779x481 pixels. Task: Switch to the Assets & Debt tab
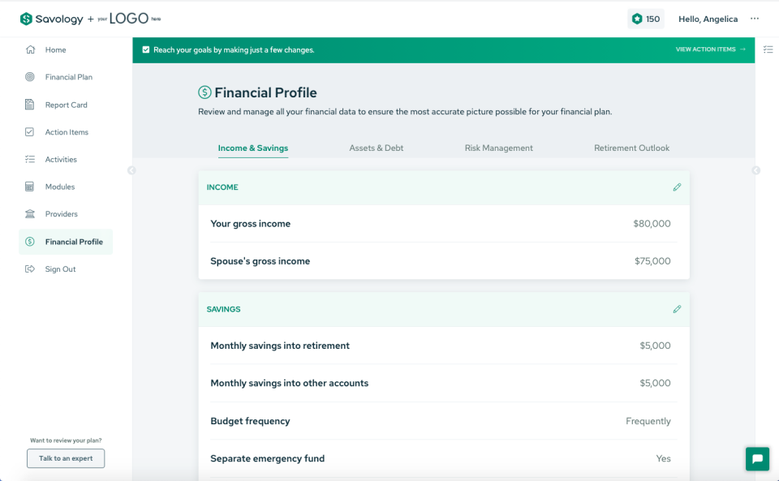click(x=377, y=148)
